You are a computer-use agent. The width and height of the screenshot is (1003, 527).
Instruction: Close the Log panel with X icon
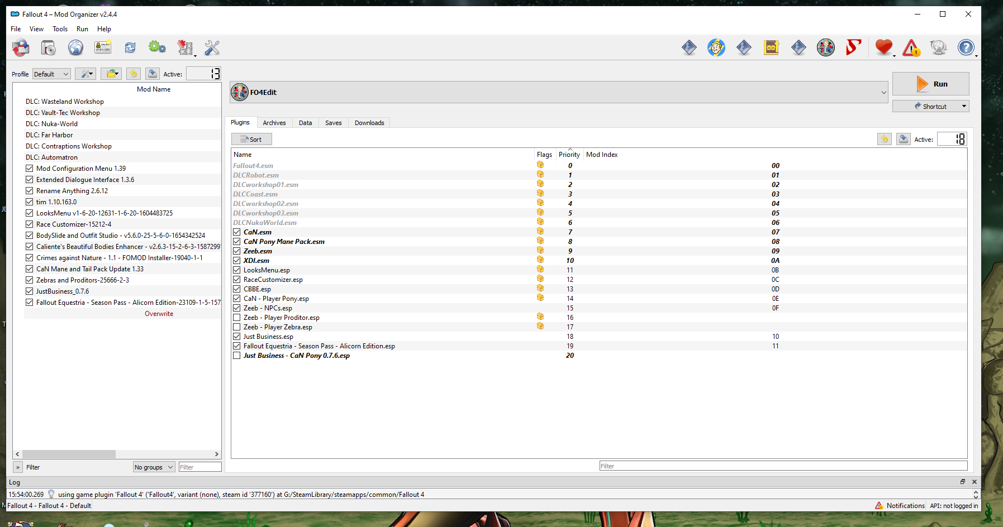point(975,482)
